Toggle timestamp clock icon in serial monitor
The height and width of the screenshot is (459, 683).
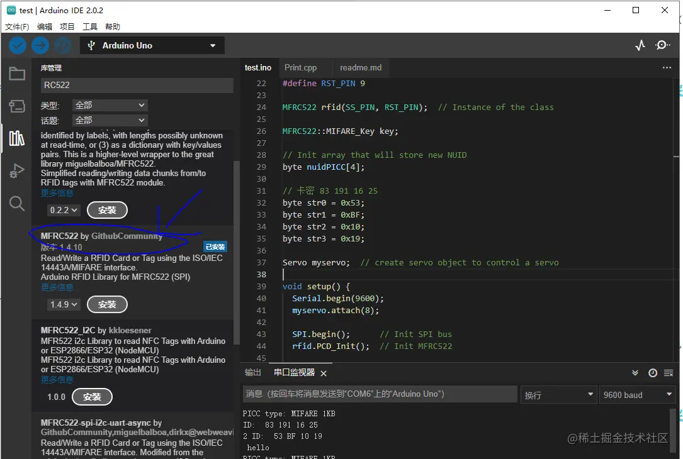[653, 373]
